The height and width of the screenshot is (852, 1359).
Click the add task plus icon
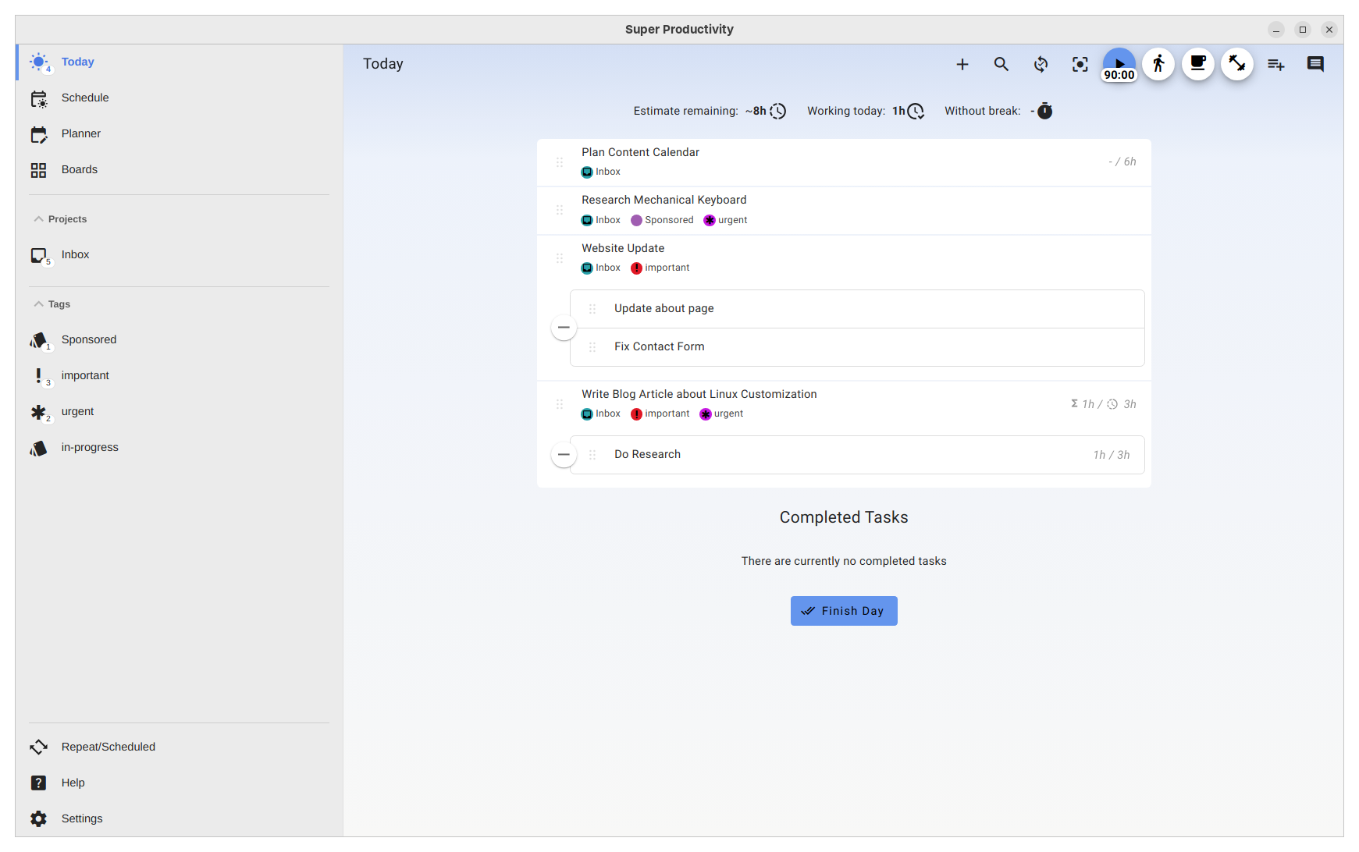point(962,65)
